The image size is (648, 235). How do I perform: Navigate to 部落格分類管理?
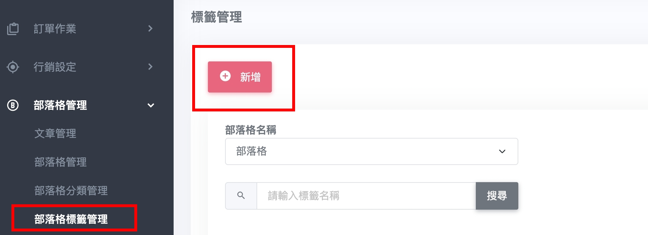click(71, 191)
